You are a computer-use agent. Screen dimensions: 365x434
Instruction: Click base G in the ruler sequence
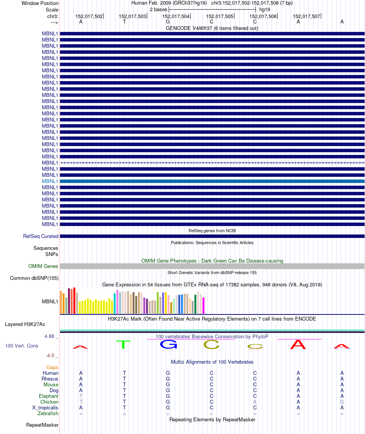coord(168,22)
